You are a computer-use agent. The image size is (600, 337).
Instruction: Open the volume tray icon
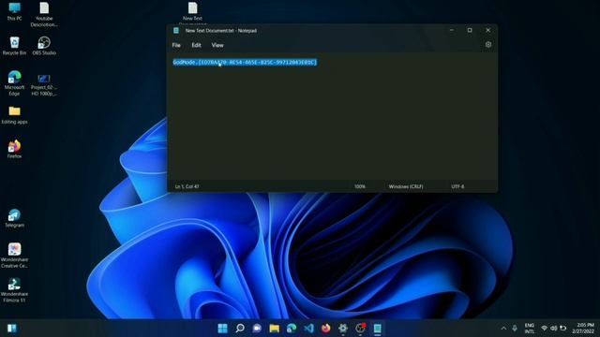(x=554, y=329)
